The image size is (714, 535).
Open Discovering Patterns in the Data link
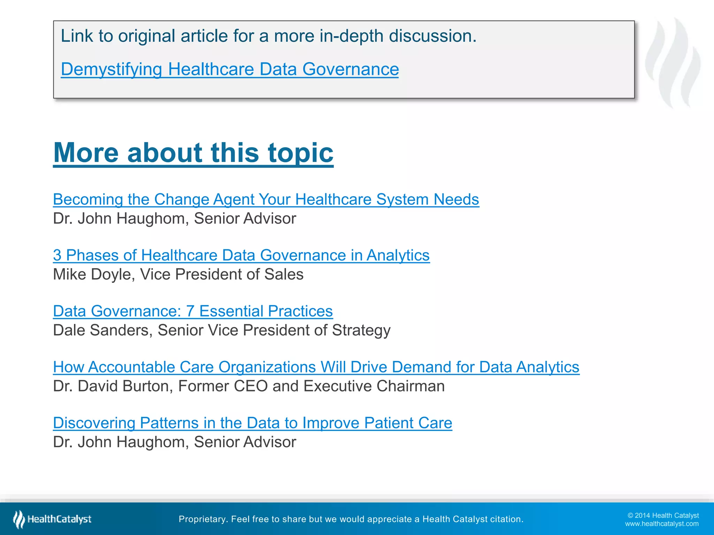click(252, 423)
